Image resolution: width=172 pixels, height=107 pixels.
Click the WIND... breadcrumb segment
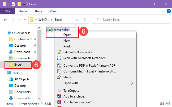[x=44, y=20]
